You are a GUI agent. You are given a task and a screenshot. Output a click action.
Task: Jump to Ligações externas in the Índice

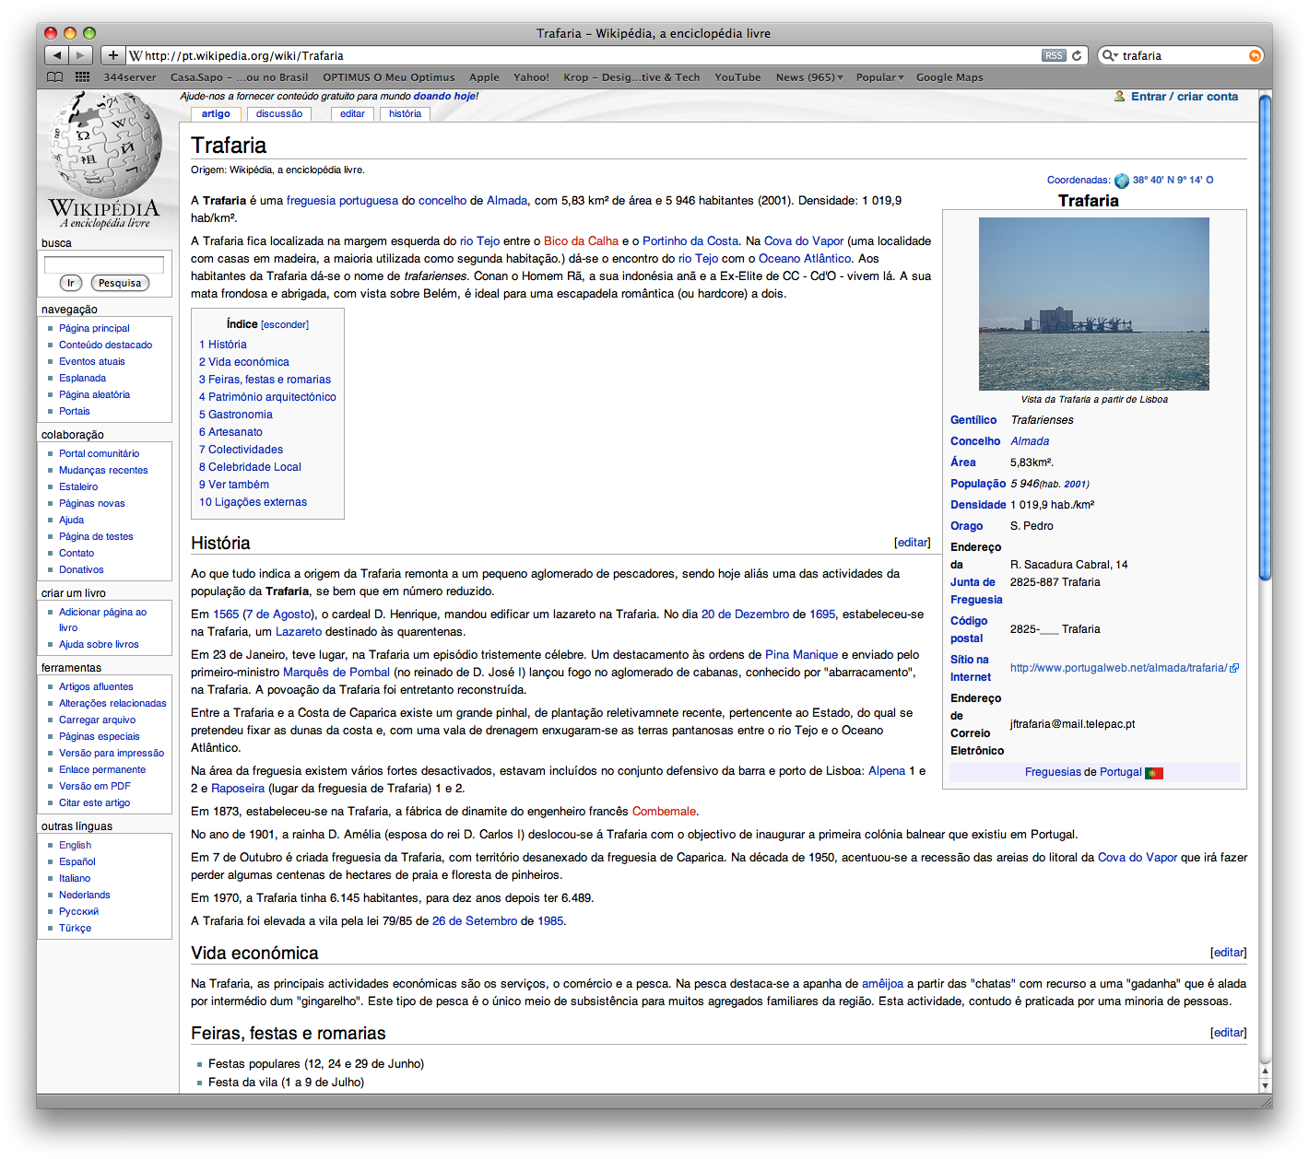[253, 502]
